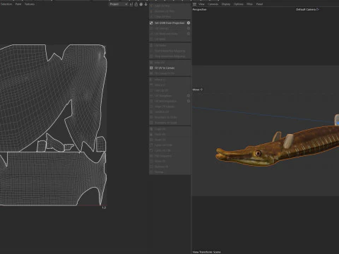Open the Selection menu in UV editor
The width and height of the screenshot is (339, 254).
pos(6,4)
